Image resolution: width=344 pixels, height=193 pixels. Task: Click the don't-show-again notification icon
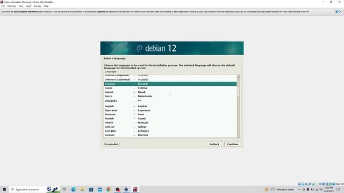coord(340,11)
